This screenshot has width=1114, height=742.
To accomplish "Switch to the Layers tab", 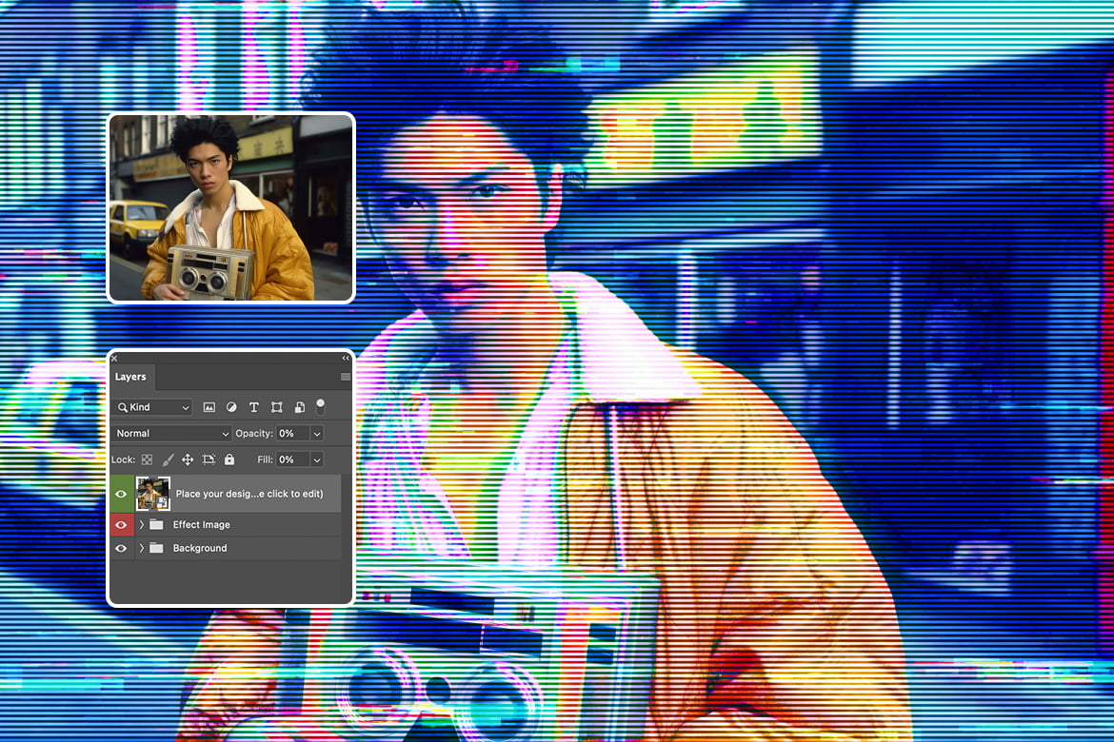I will pos(130,377).
